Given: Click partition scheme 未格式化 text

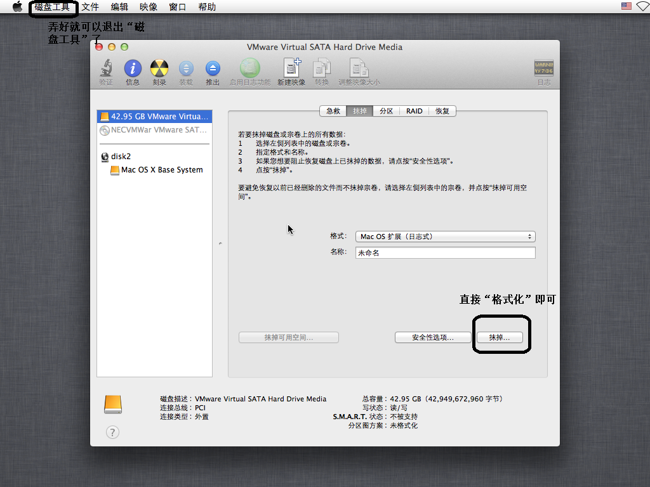Looking at the screenshot, I should pyautogui.click(x=404, y=425).
